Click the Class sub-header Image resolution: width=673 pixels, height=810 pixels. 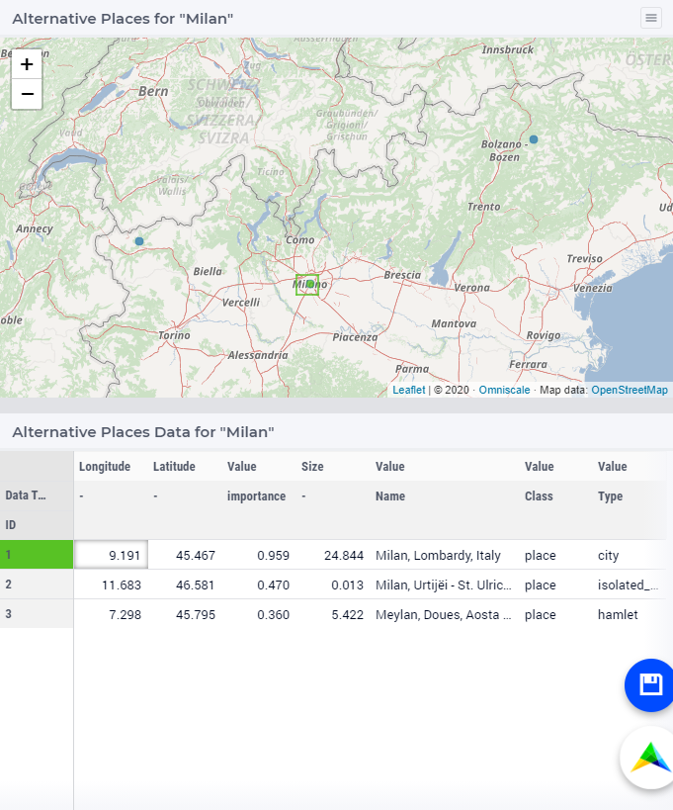tap(539, 496)
